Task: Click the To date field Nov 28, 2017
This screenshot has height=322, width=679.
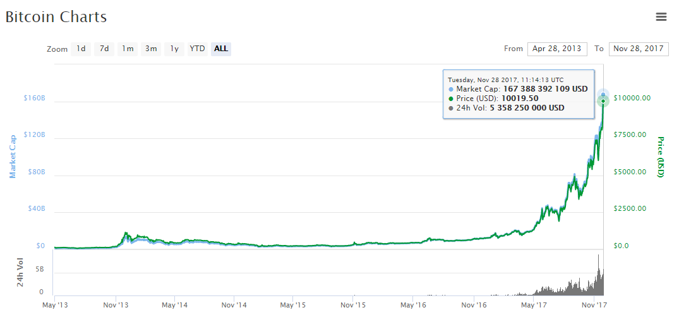Action: tap(639, 49)
